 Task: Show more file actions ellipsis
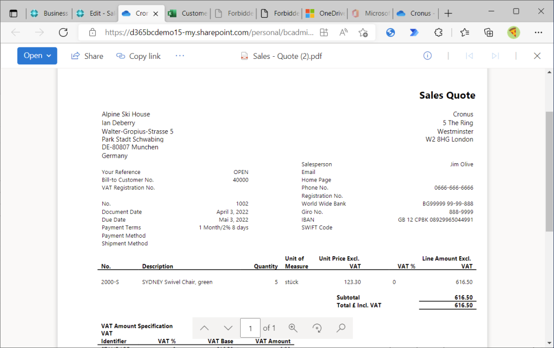point(180,56)
